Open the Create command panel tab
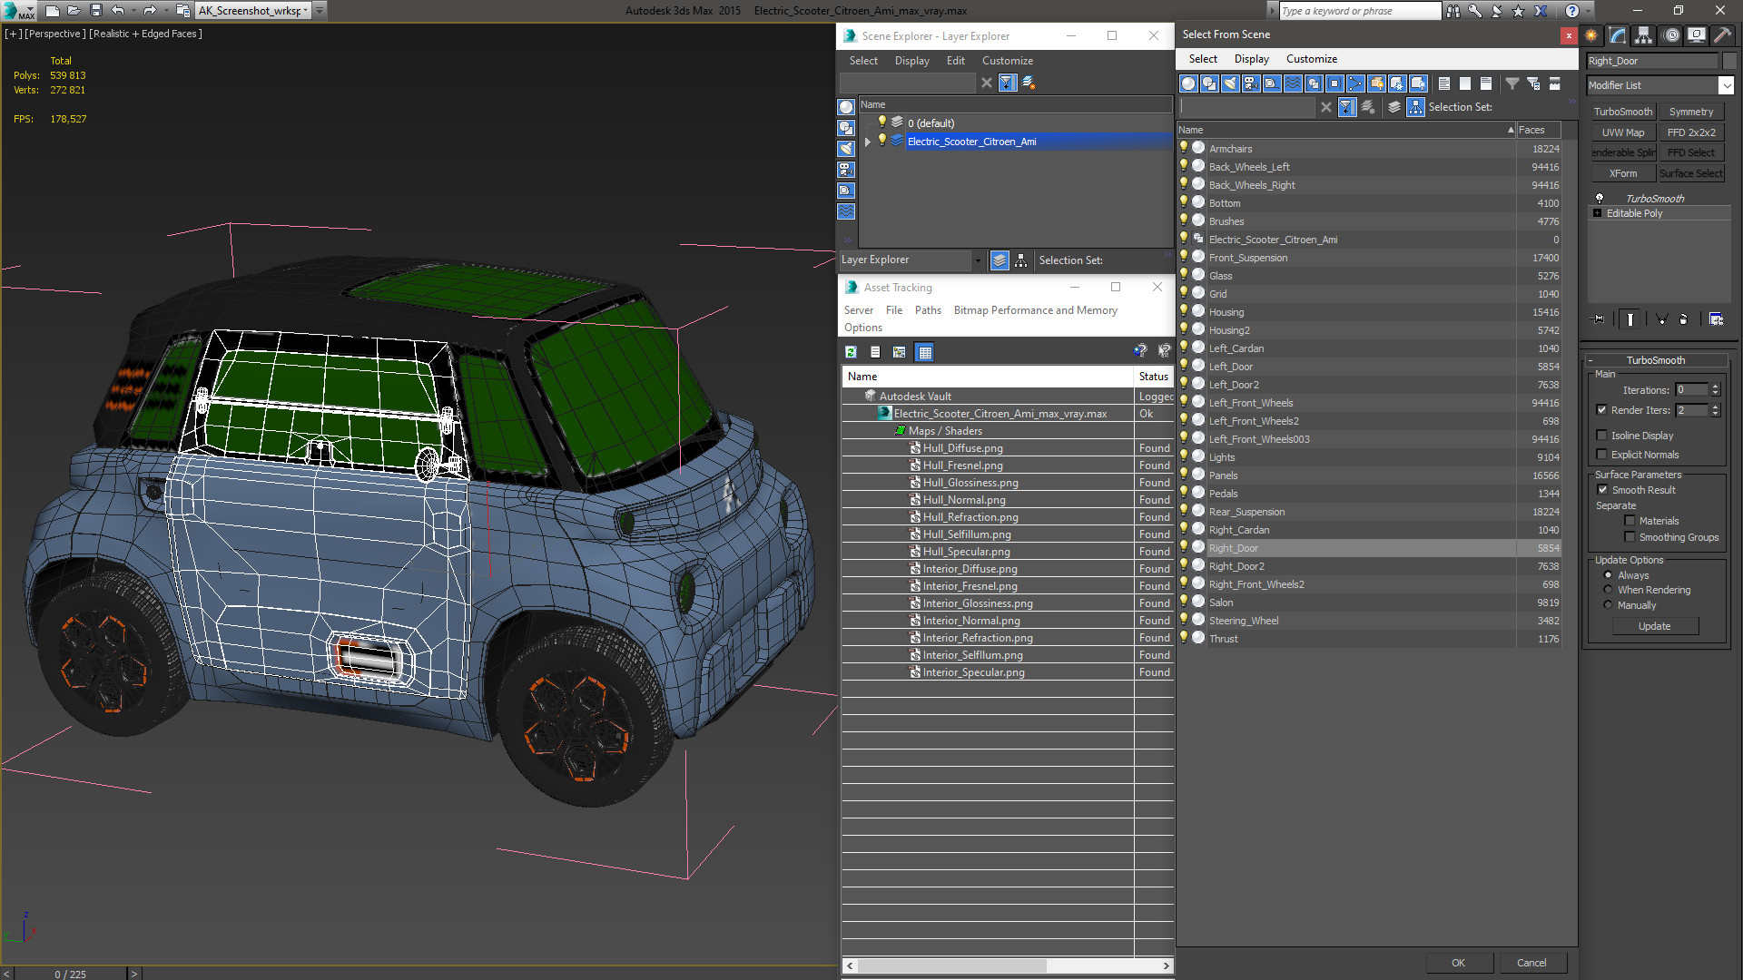 point(1591,35)
